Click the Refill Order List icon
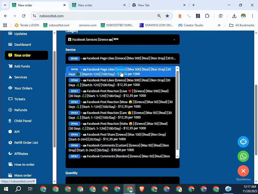Viewport: 258px width, 194px height. coord(10,143)
